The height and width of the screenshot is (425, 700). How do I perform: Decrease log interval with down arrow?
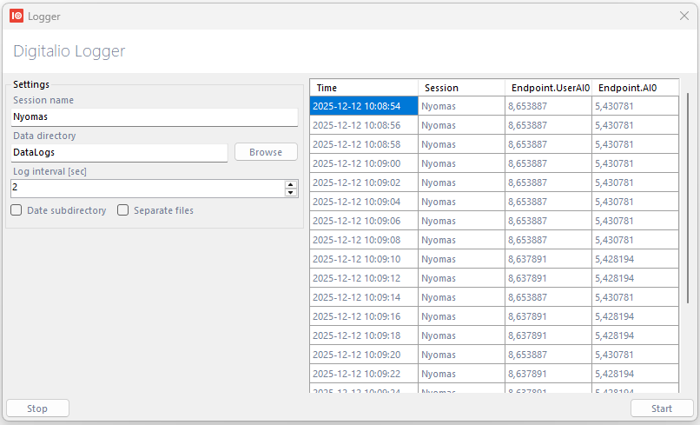coord(291,193)
